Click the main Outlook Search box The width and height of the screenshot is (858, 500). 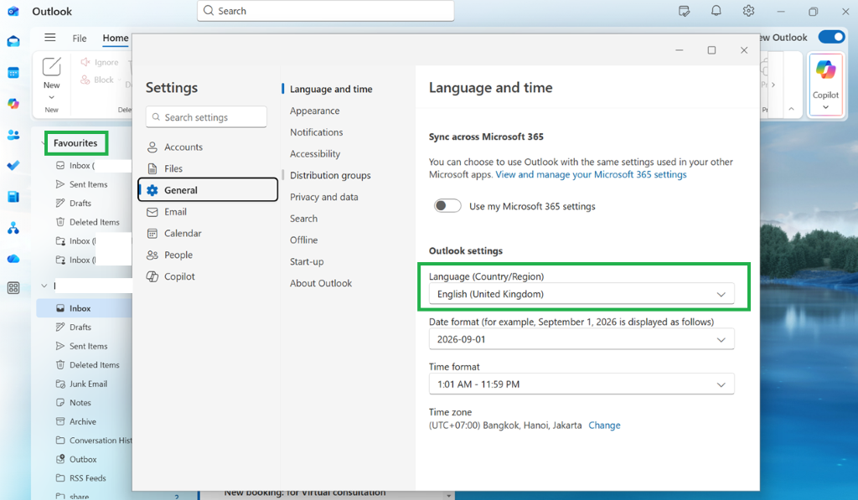click(x=326, y=11)
